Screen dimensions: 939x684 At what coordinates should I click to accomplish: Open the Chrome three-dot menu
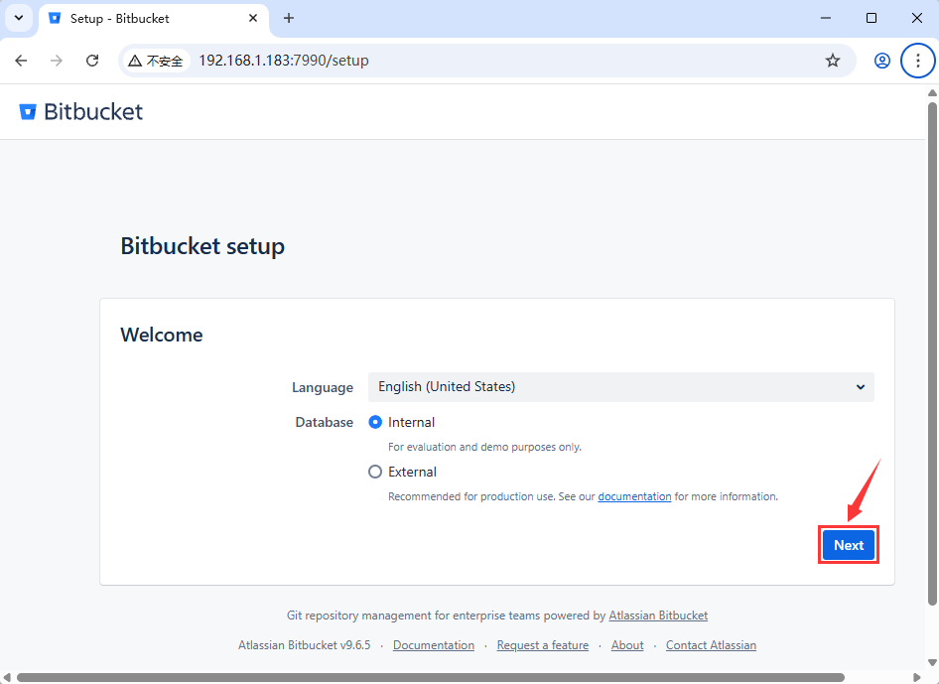pos(917,61)
